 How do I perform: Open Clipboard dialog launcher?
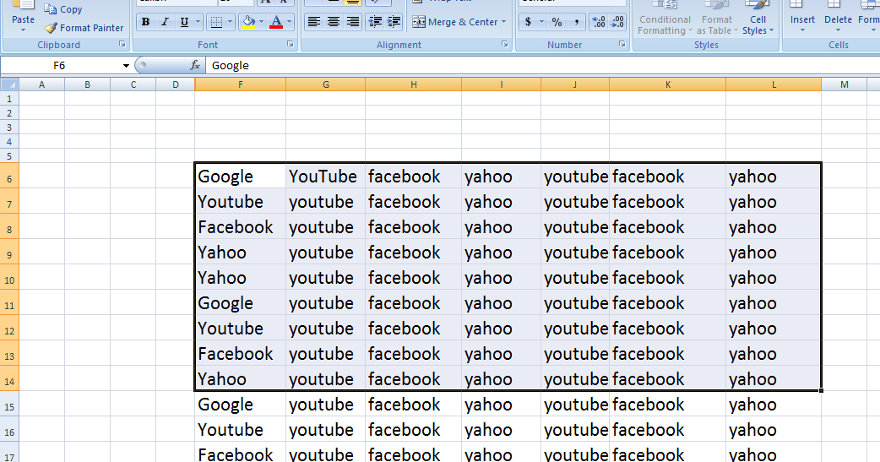[122, 45]
